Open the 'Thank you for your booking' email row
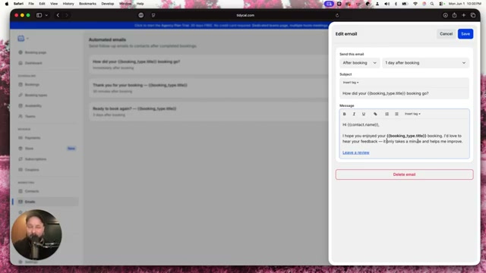Viewport: 486px width, 273px height. (209, 88)
